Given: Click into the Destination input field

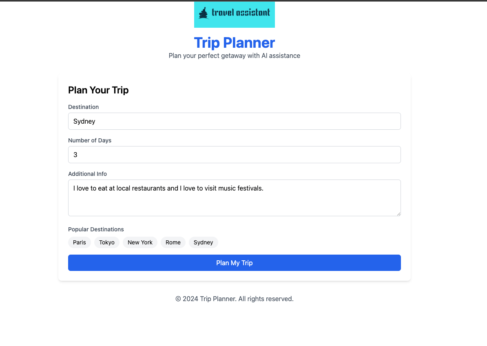Looking at the screenshot, I should (x=235, y=121).
